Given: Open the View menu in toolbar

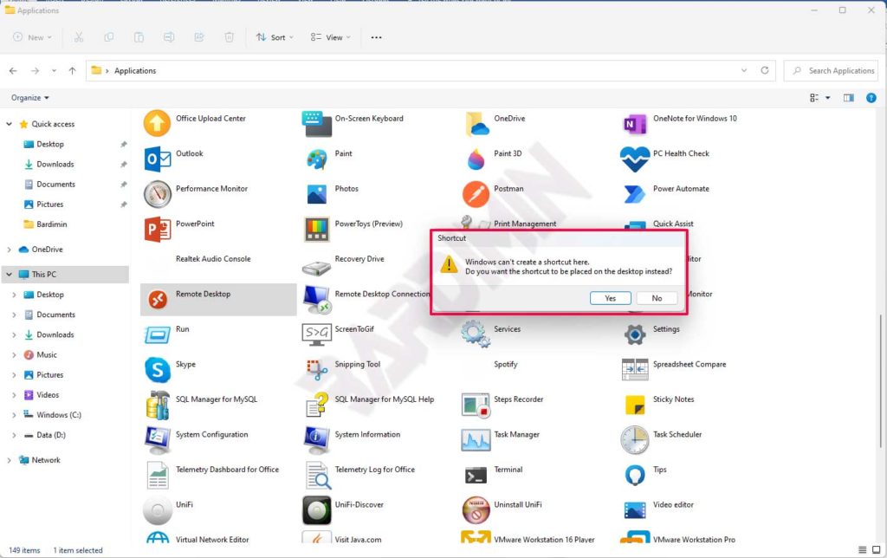Looking at the screenshot, I should tap(330, 37).
